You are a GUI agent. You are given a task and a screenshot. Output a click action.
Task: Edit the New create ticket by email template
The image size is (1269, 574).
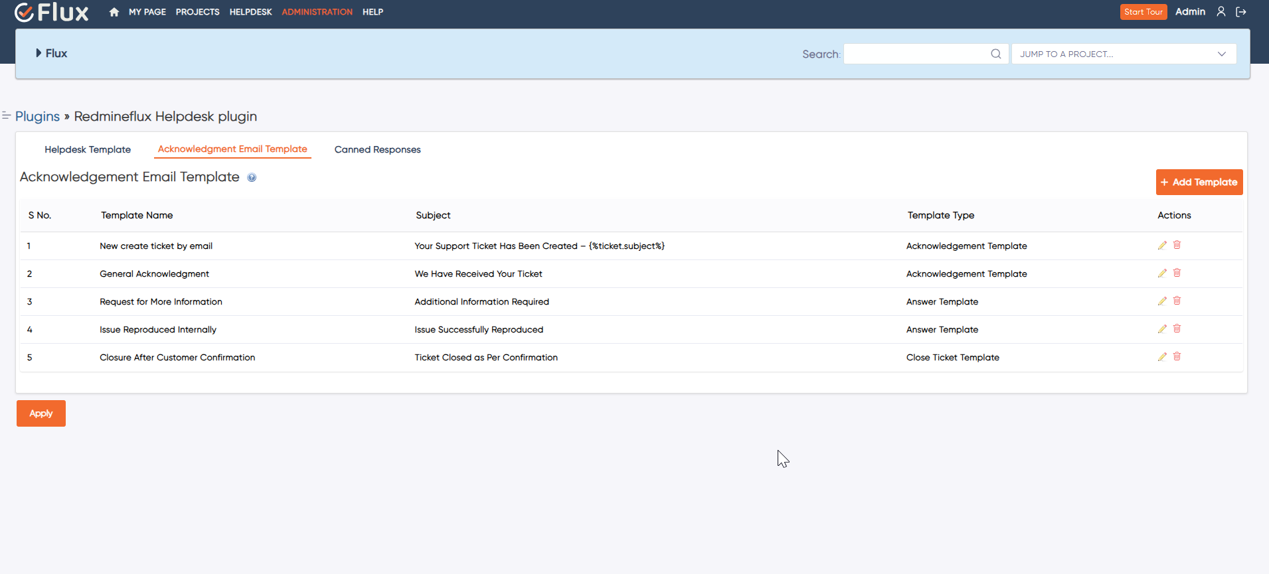[x=1162, y=246]
